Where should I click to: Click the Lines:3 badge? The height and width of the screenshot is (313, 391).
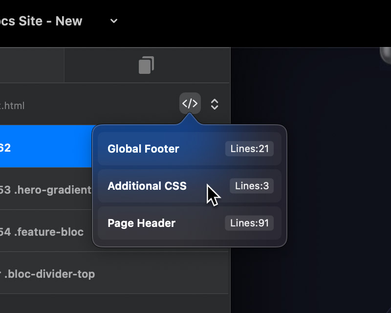tap(252, 186)
